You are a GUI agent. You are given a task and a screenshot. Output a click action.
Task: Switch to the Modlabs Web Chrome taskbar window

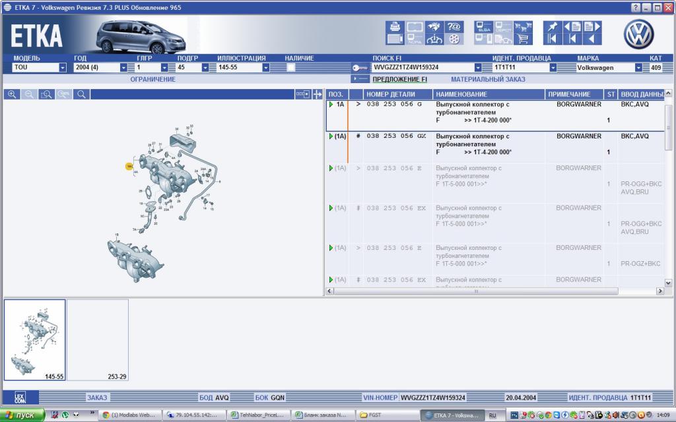130,415
